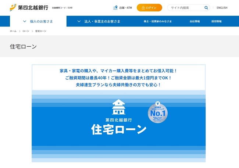
Task: Click the No.1 share badge on the banner
Action: 158,112
